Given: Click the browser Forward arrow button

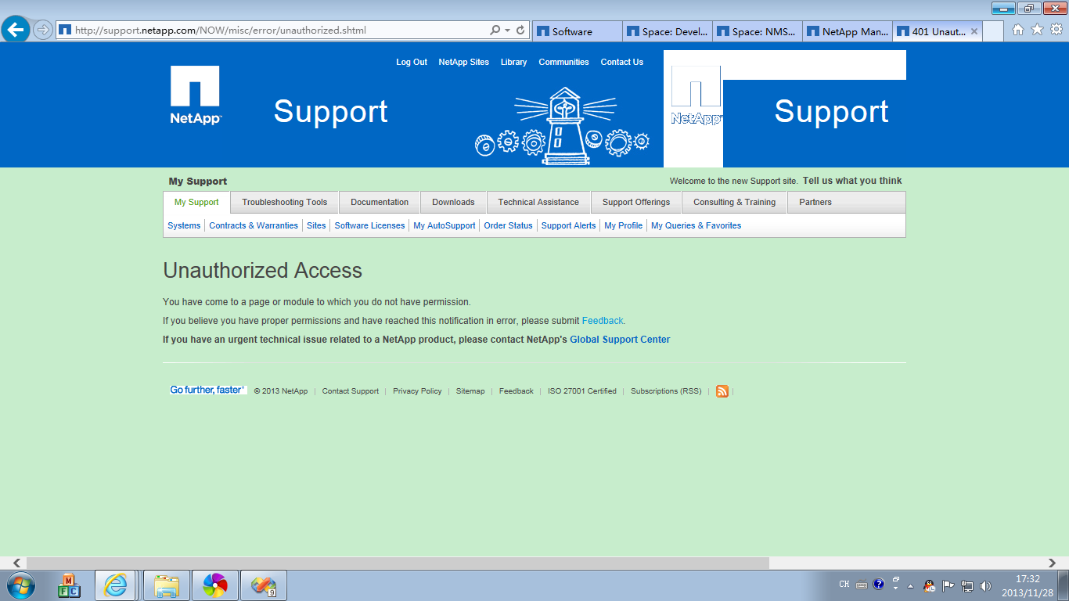Looking at the screenshot, I should click(43, 31).
